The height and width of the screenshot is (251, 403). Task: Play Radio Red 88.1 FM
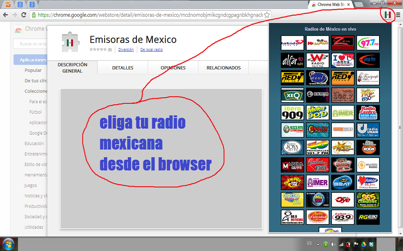click(292, 78)
